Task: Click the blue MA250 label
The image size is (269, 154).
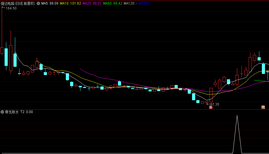Action: [x=145, y=3]
